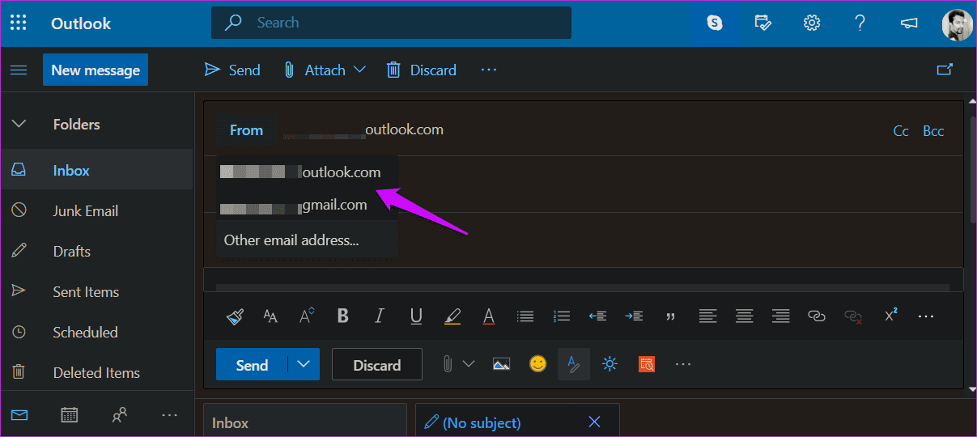
Task: Insert a hyperlink
Action: pos(817,316)
